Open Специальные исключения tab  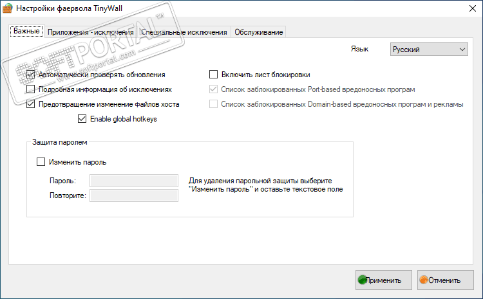pyautogui.click(x=184, y=32)
